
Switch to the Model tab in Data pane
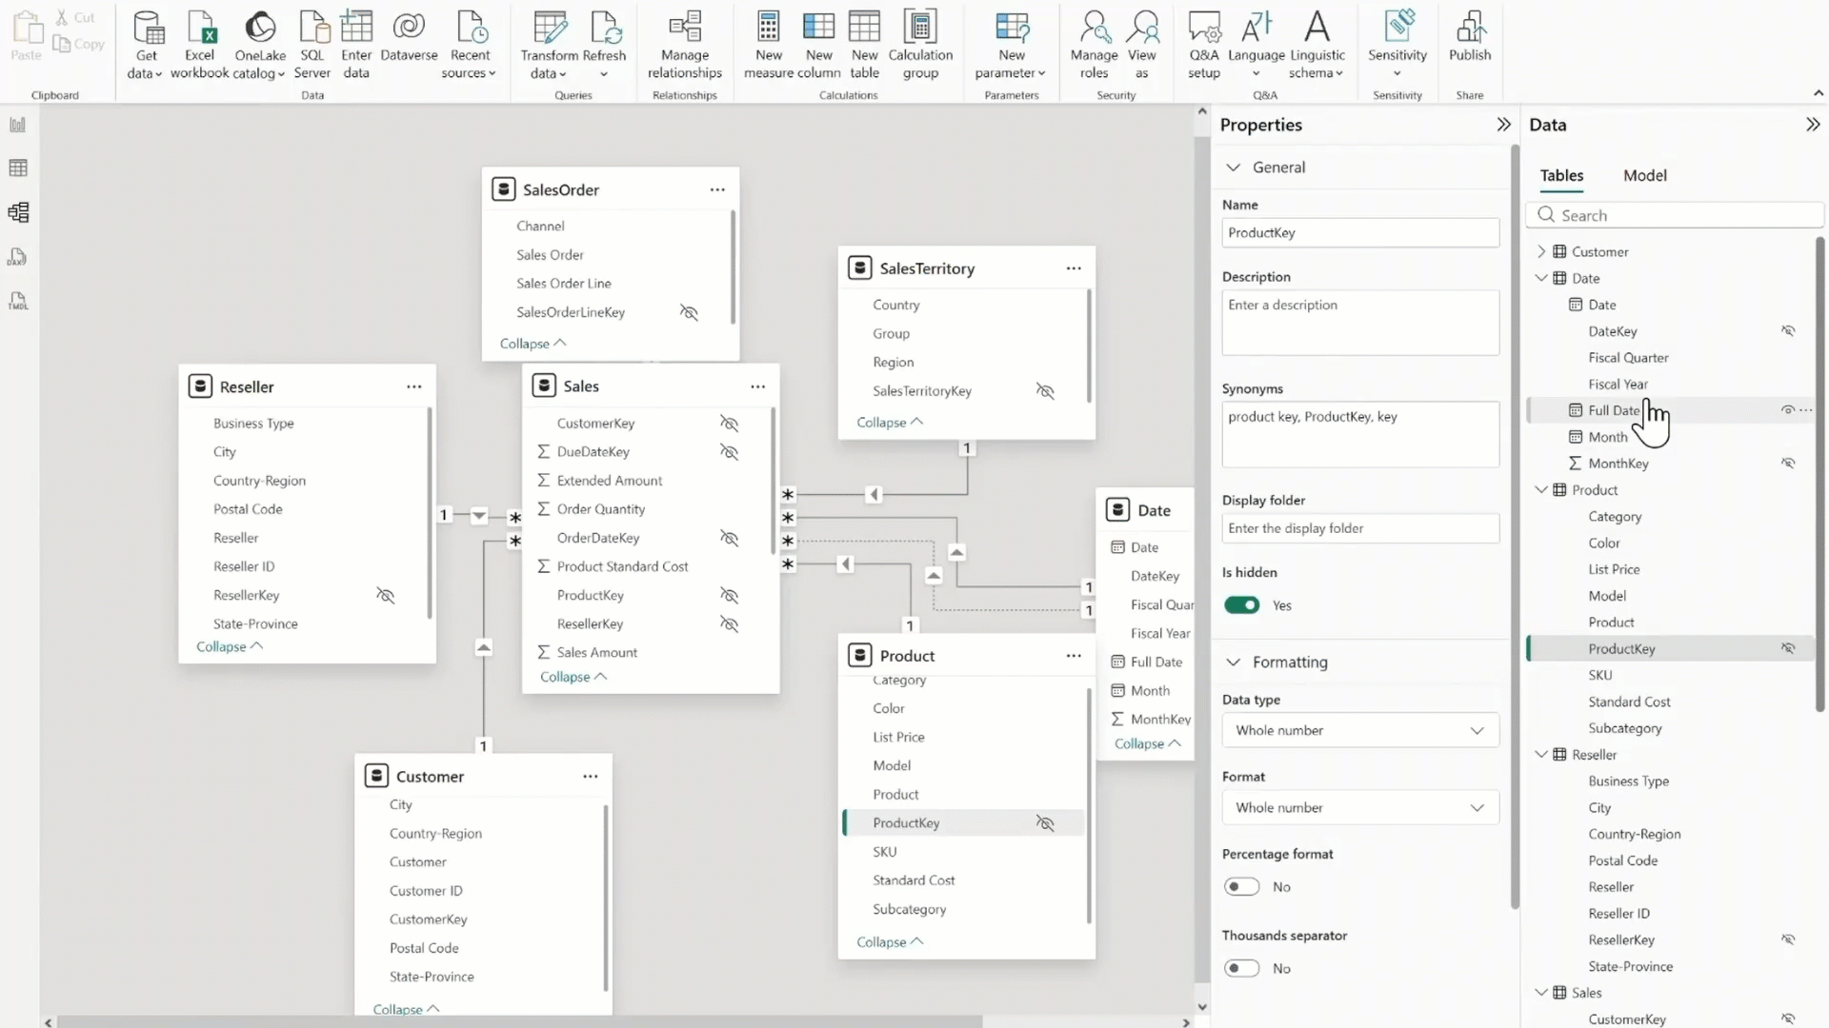click(x=1645, y=175)
